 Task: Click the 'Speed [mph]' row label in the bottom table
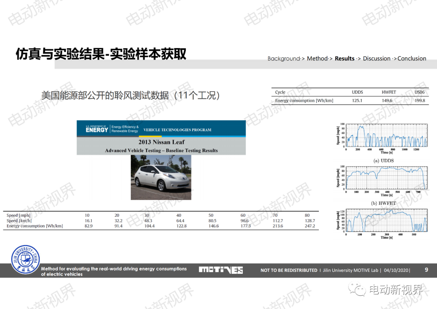[x=18, y=215]
